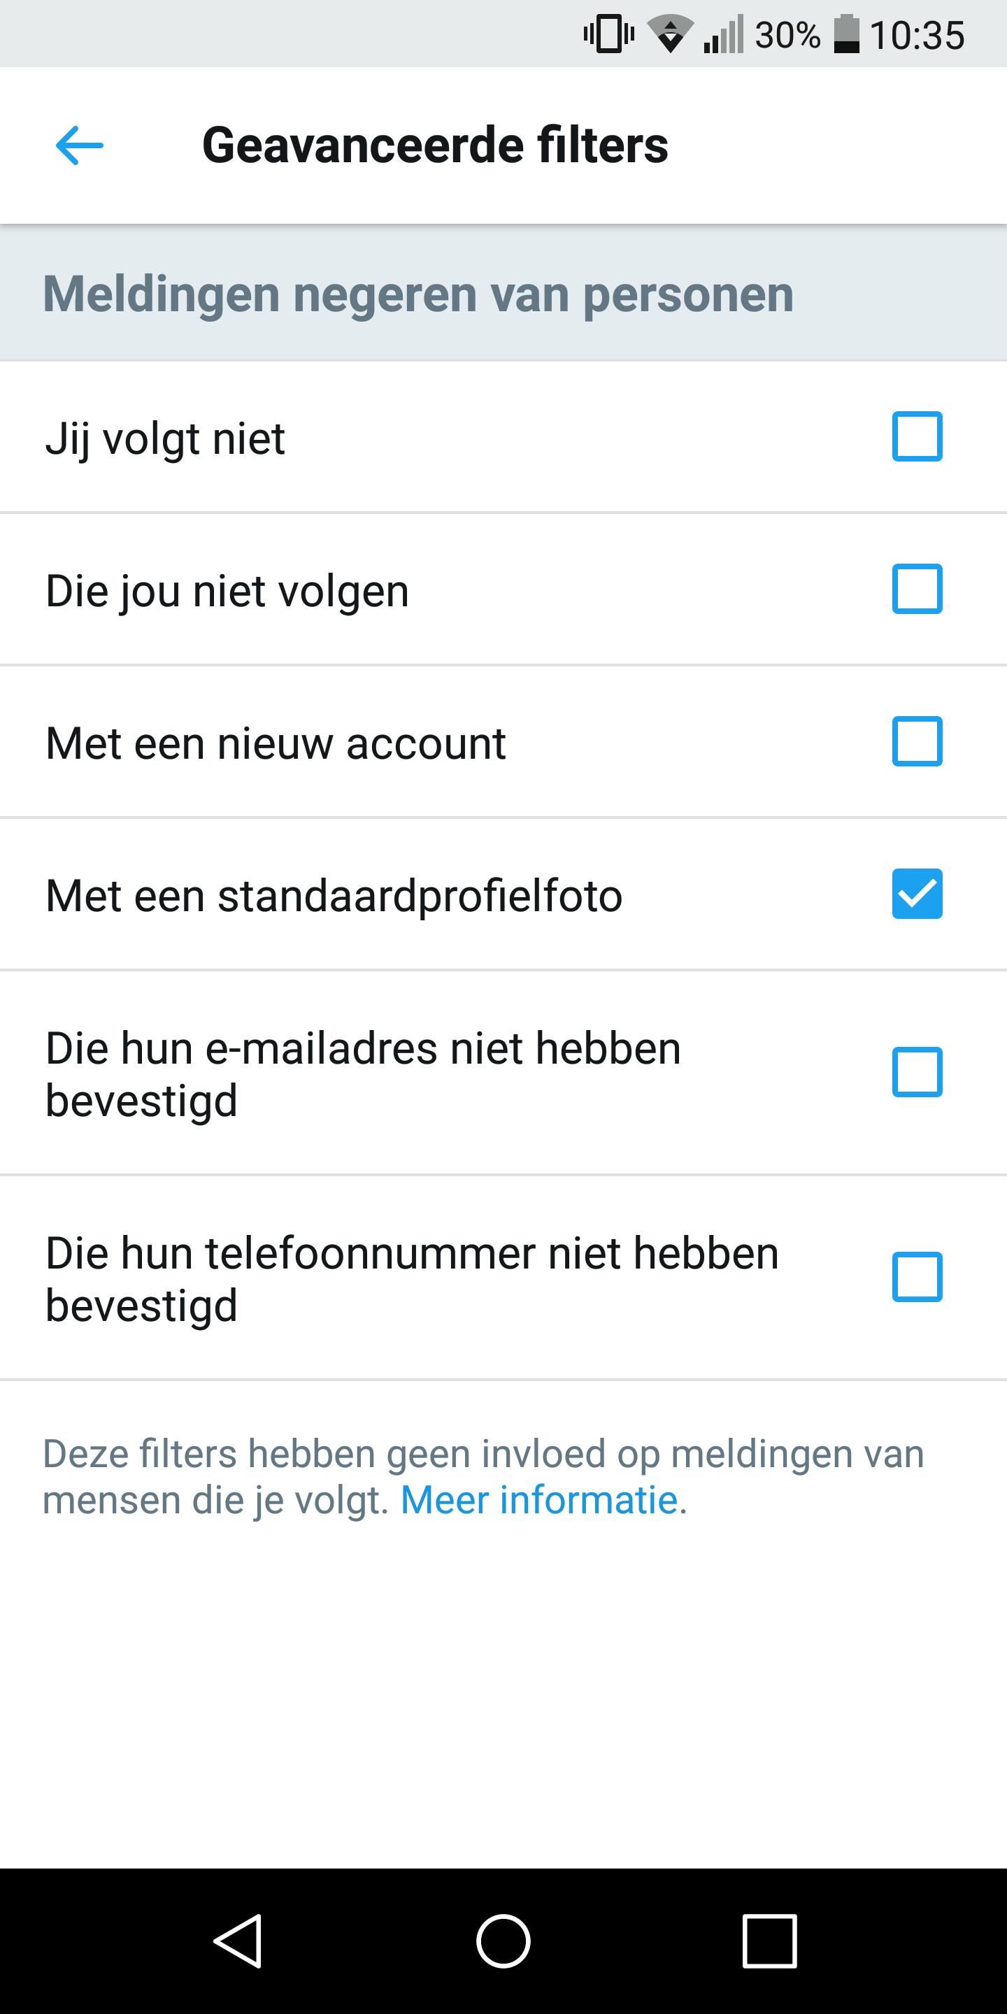Tap the vibrate mode status icon
Viewport: 1007px width, 2014px height.
[608, 34]
